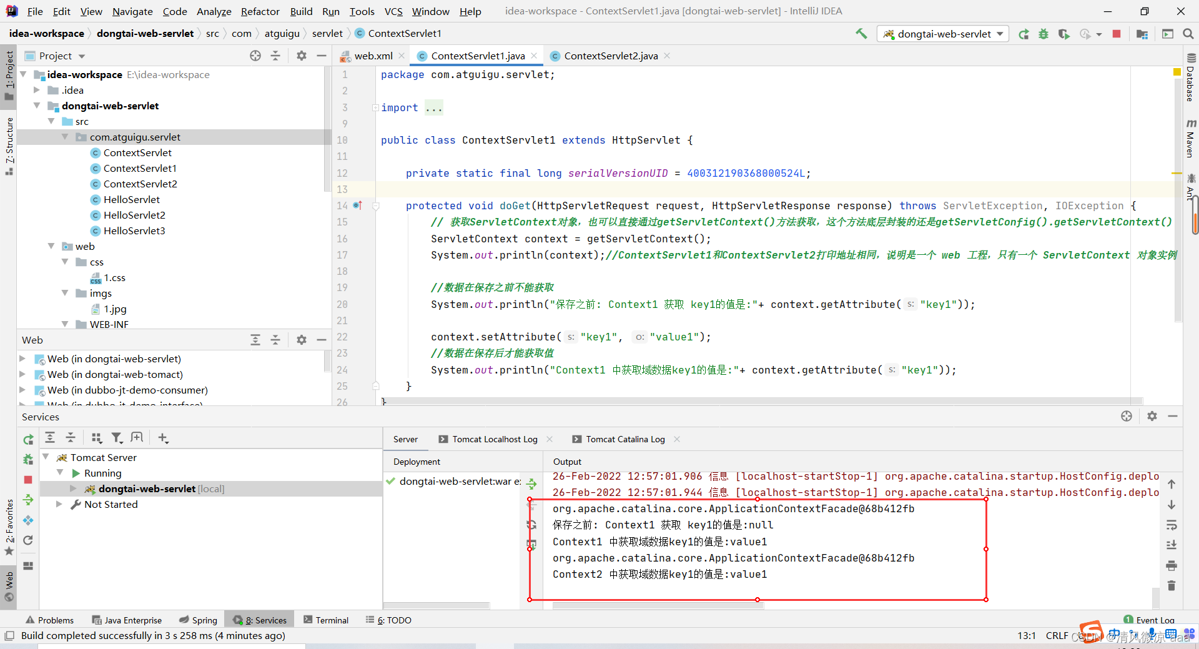This screenshot has width=1199, height=649.
Task: Close the ContextServlet1.java tab
Action: click(x=534, y=56)
